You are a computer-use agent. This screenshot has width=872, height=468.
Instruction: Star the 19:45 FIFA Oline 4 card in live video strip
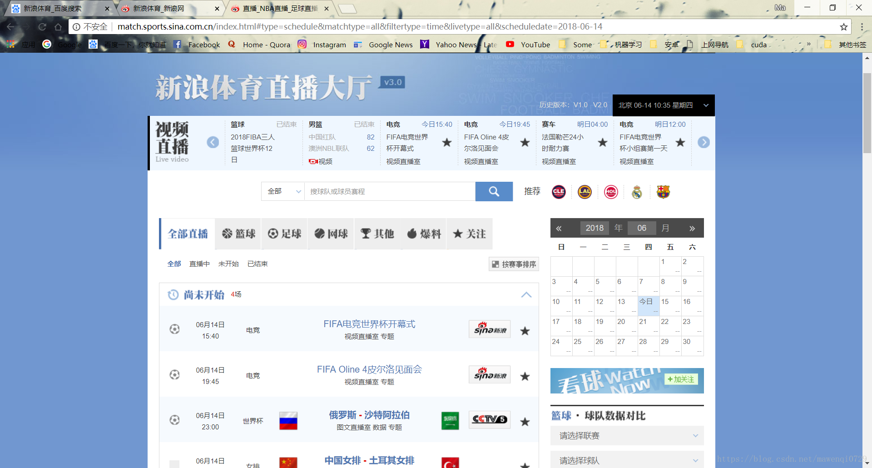point(525,143)
